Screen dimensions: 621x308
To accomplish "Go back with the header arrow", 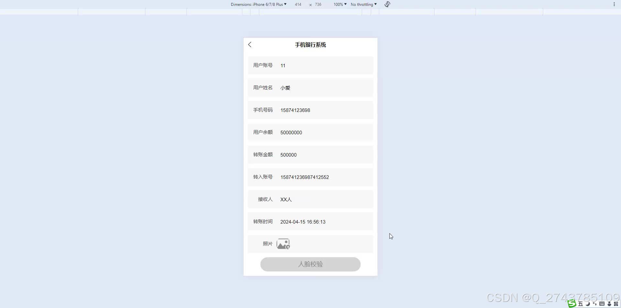I will (x=250, y=45).
